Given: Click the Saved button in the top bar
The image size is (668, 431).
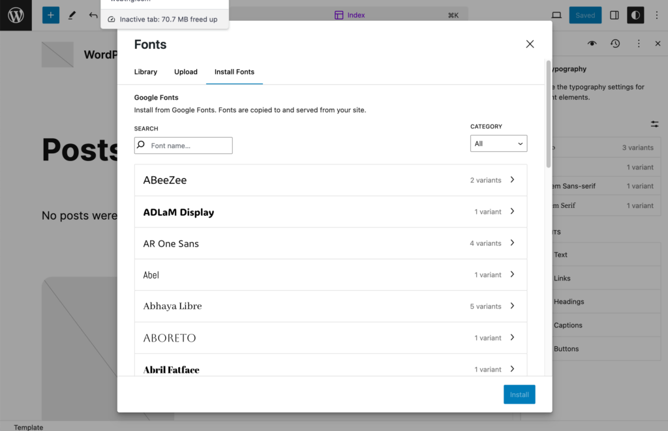Looking at the screenshot, I should [584, 14].
